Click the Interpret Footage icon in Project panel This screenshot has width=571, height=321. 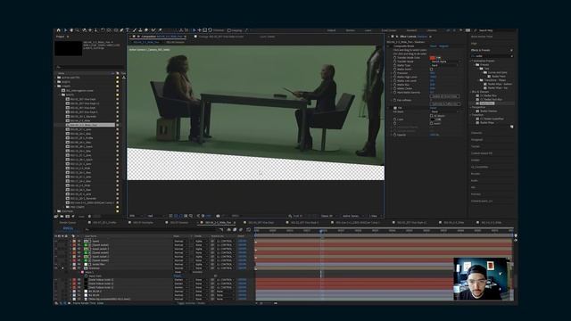pos(55,216)
